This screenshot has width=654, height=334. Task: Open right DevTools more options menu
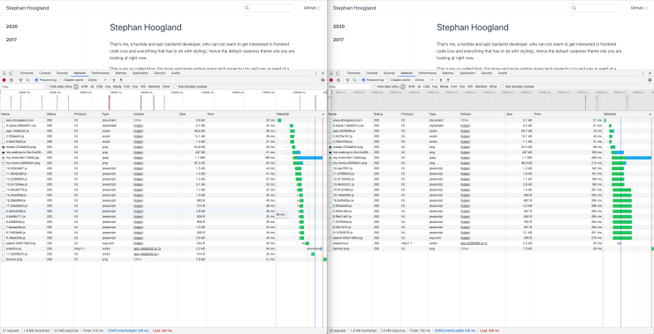pyautogui.click(x=643, y=73)
